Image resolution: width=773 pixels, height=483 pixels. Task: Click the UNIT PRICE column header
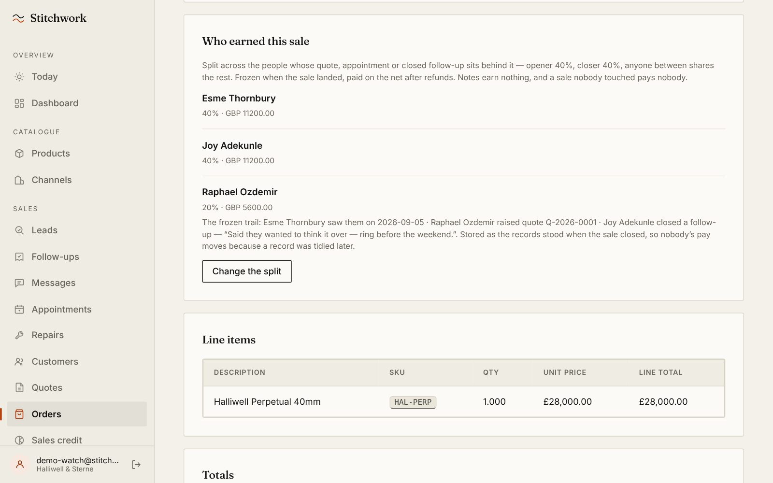coord(565,372)
